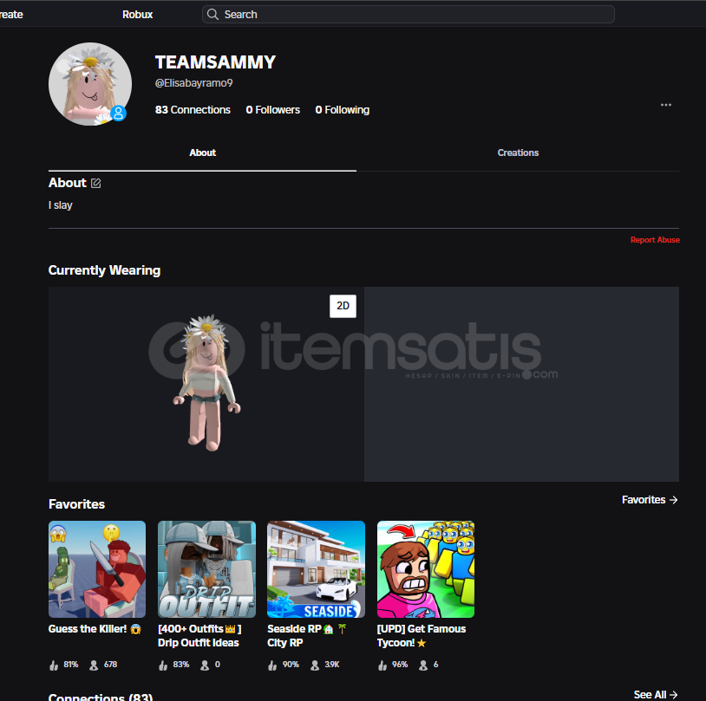This screenshot has width=706, height=701.
Task: Click the TEAMSAMMY display name
Action: (x=215, y=62)
